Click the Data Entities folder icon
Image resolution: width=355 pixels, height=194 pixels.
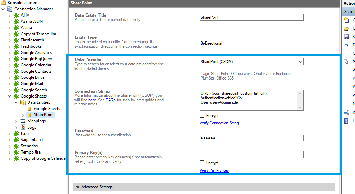pos(23,102)
